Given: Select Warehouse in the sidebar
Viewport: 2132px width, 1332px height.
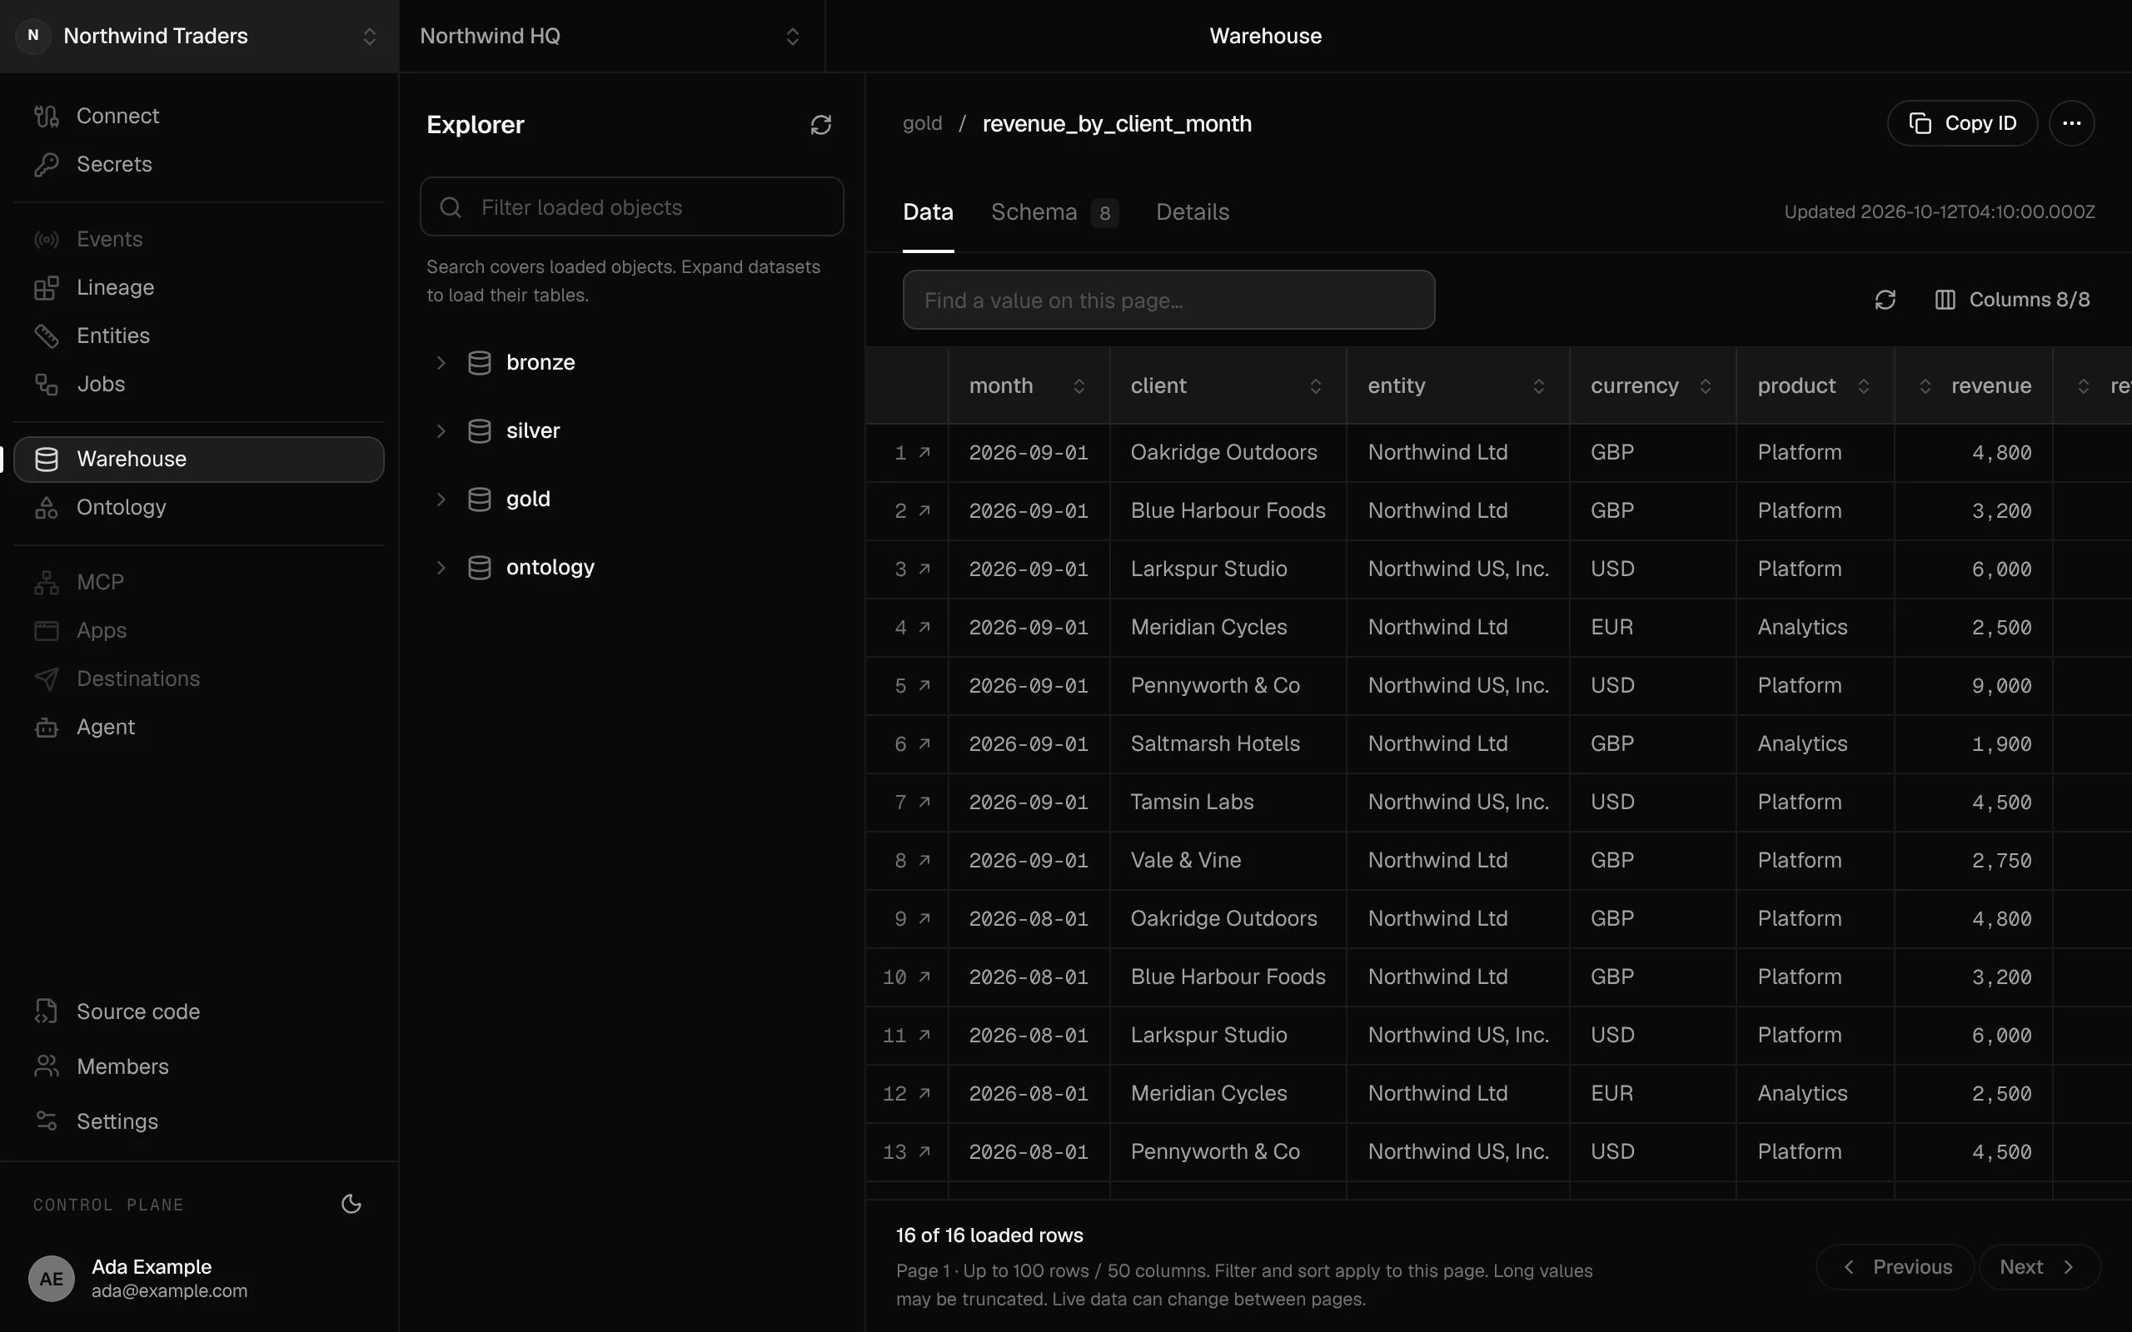Looking at the screenshot, I should (x=199, y=460).
